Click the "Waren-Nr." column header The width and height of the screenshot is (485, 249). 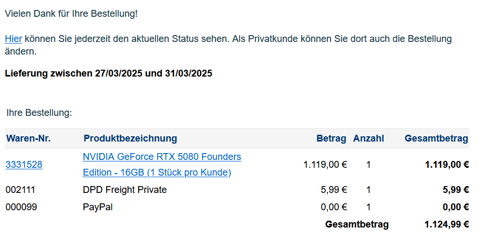pyautogui.click(x=28, y=138)
